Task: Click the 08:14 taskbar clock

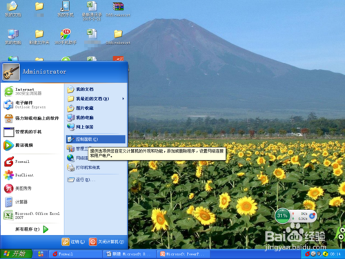Action: [335, 254]
